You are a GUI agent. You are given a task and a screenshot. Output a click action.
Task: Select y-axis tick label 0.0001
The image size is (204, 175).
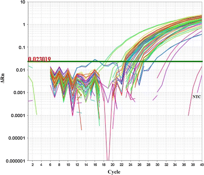pyautogui.click(x=18, y=115)
